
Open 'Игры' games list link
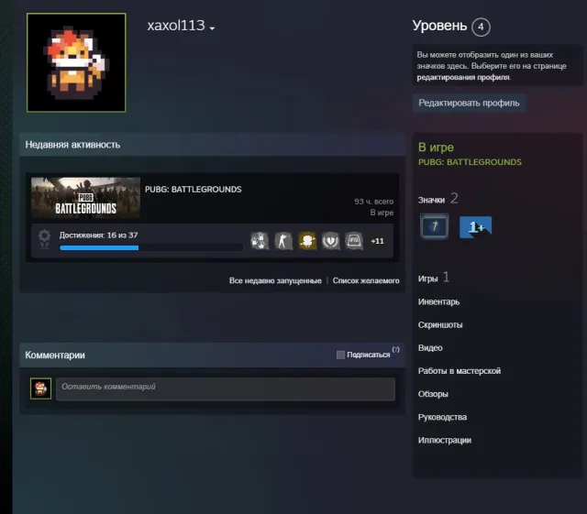428,279
